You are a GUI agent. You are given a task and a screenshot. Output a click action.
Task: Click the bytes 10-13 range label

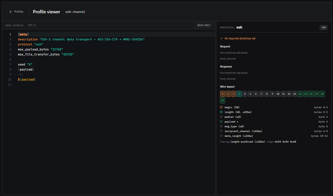coord(319,136)
